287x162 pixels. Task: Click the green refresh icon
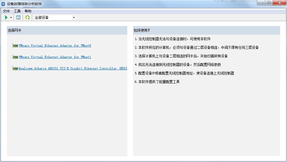[x=28, y=17]
